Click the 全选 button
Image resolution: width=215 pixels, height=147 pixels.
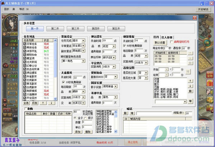tap(26, 103)
